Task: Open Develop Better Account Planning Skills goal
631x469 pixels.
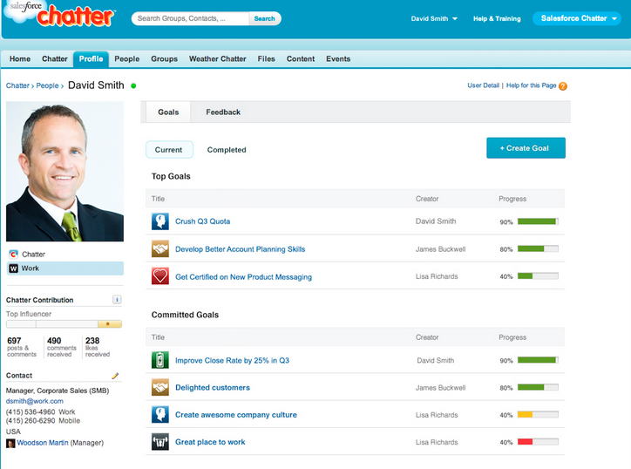Action: 241,249
